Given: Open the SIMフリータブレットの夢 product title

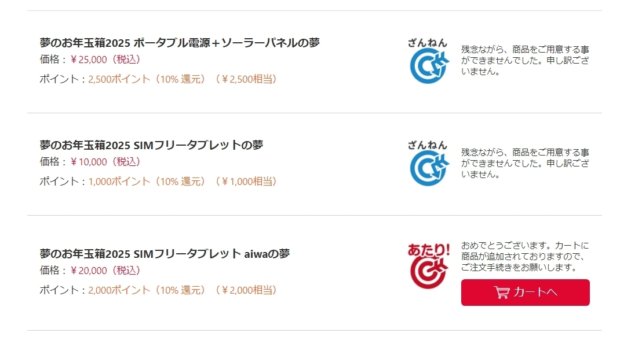Looking at the screenshot, I should tap(151, 145).
